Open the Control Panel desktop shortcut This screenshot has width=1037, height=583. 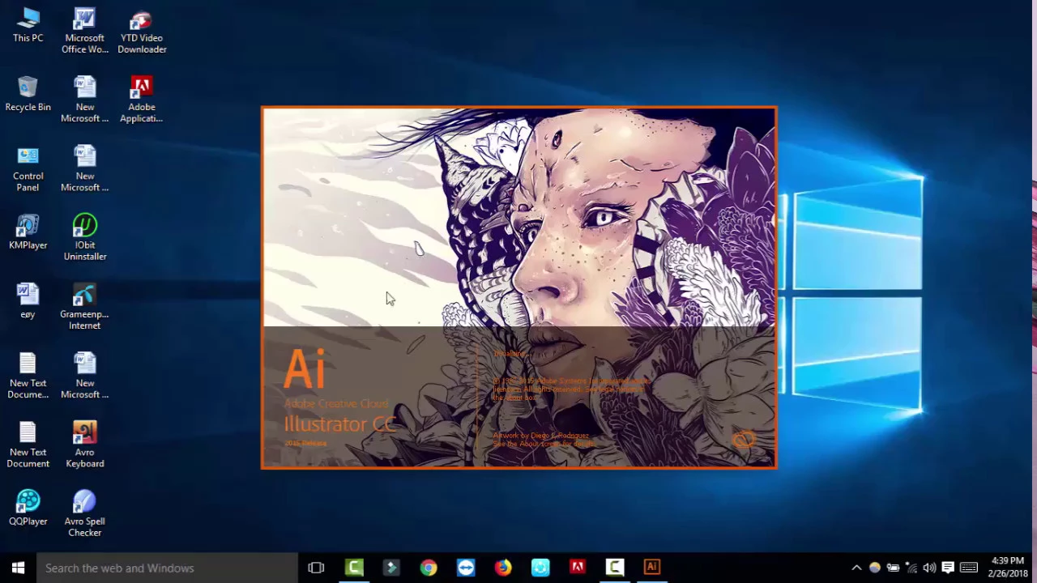coord(28,169)
